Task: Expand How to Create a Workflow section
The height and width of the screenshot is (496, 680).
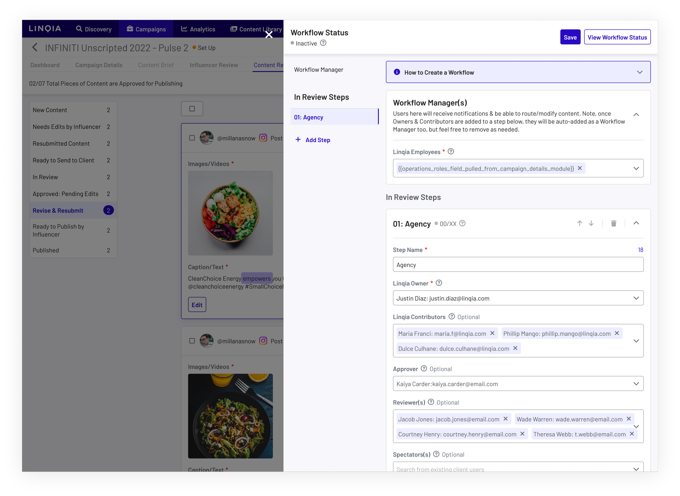Action: (639, 72)
